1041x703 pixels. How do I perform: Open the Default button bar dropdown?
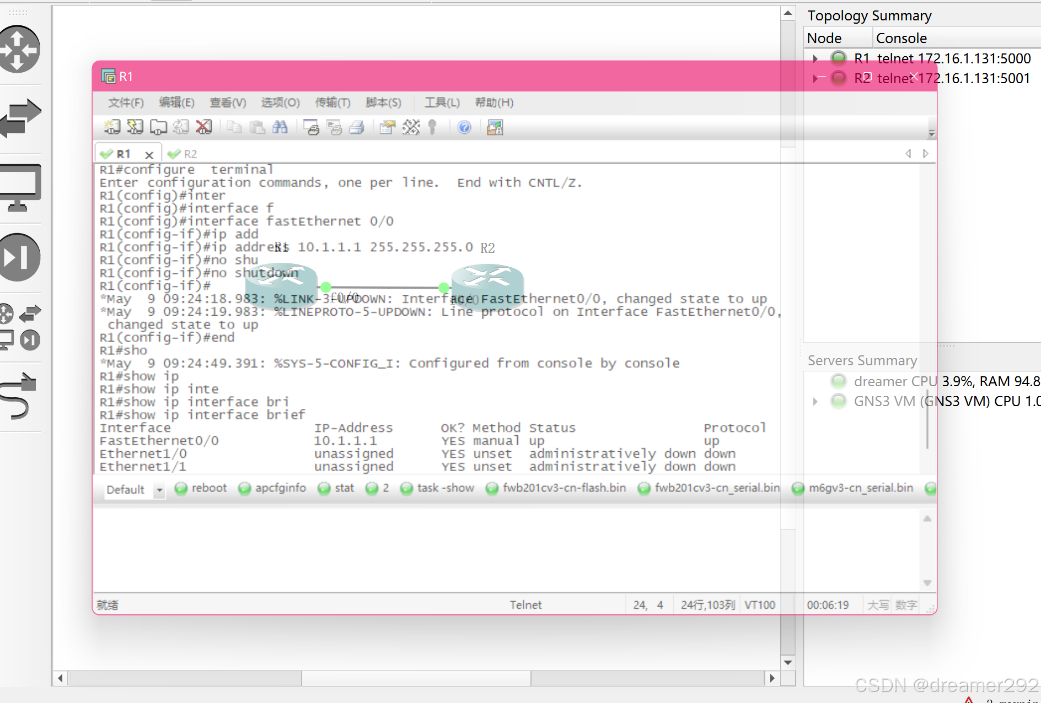click(159, 489)
